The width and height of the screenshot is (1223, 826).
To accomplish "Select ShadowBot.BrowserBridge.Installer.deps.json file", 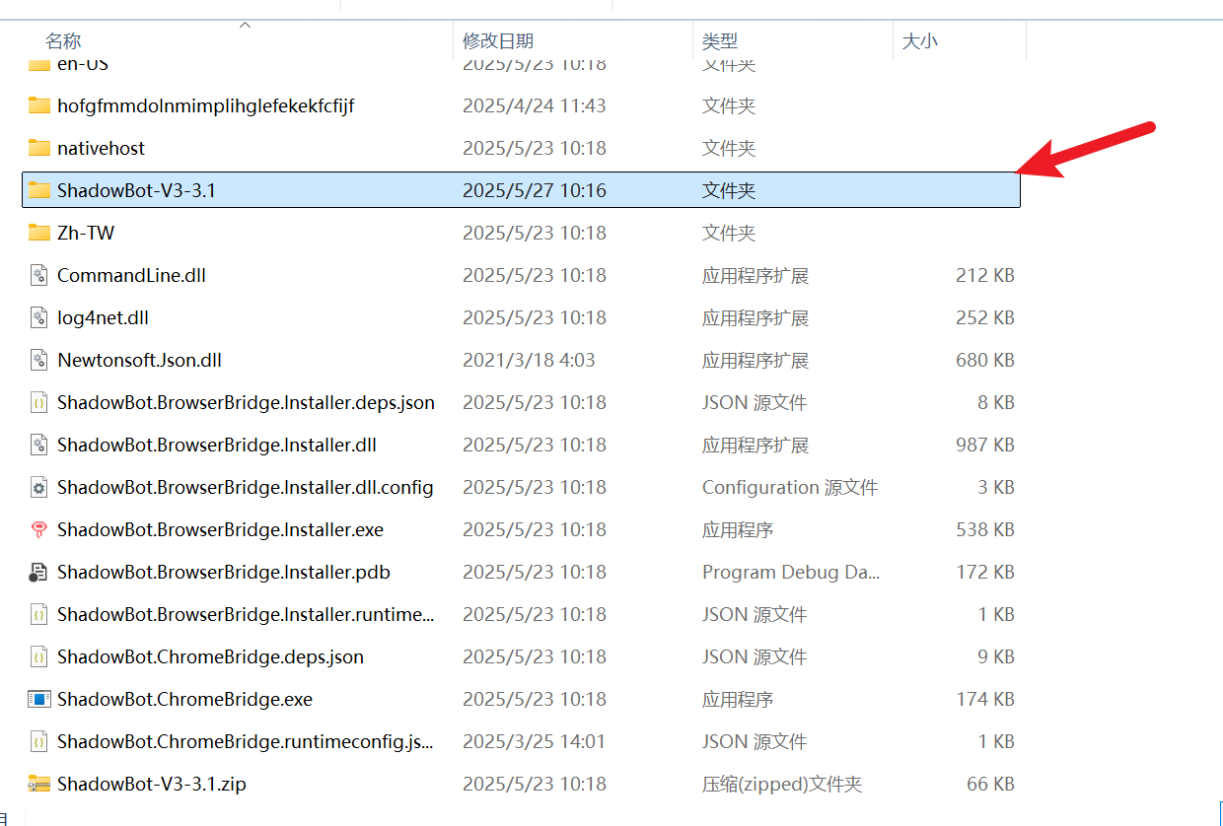I will [x=246, y=402].
